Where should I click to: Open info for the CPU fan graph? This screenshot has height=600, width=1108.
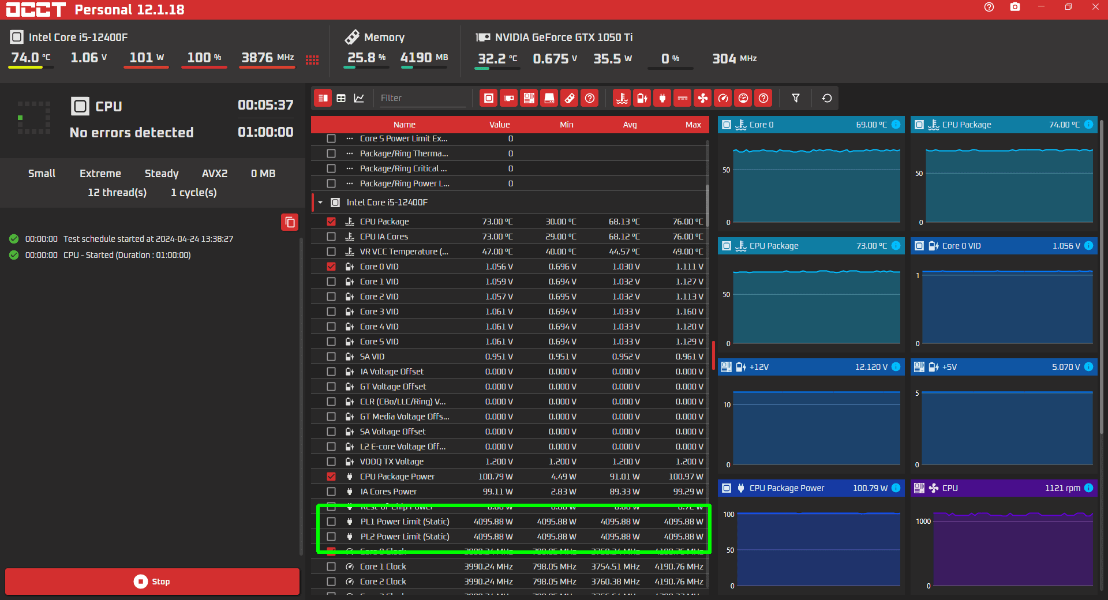click(x=1089, y=488)
